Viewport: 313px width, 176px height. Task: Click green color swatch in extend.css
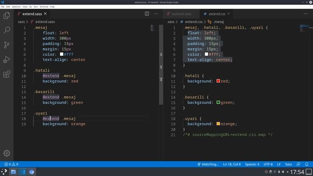coord(218,102)
